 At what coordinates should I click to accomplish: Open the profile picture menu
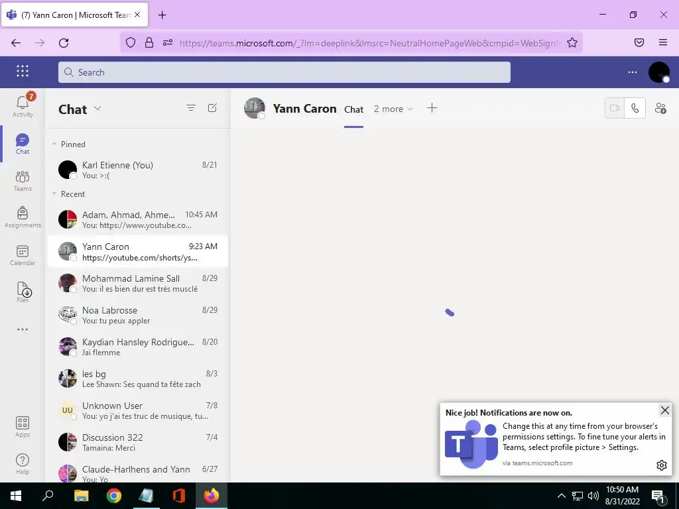(658, 72)
